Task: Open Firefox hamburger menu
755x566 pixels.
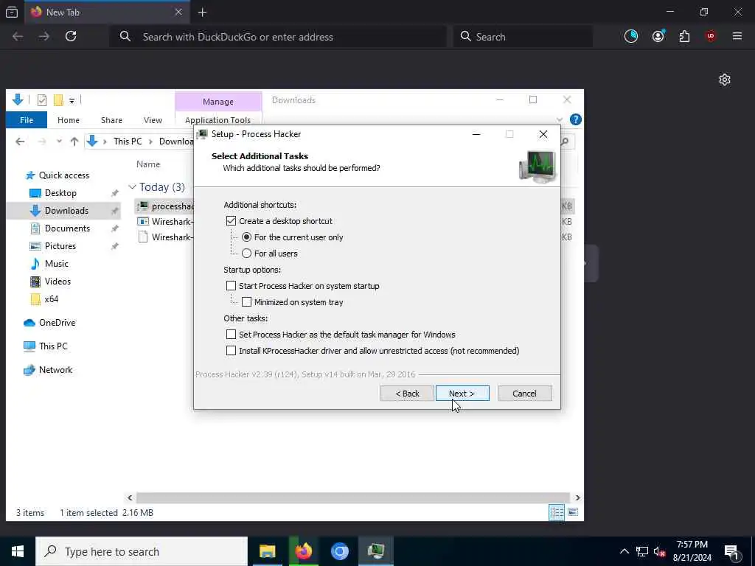Action: [x=737, y=36]
